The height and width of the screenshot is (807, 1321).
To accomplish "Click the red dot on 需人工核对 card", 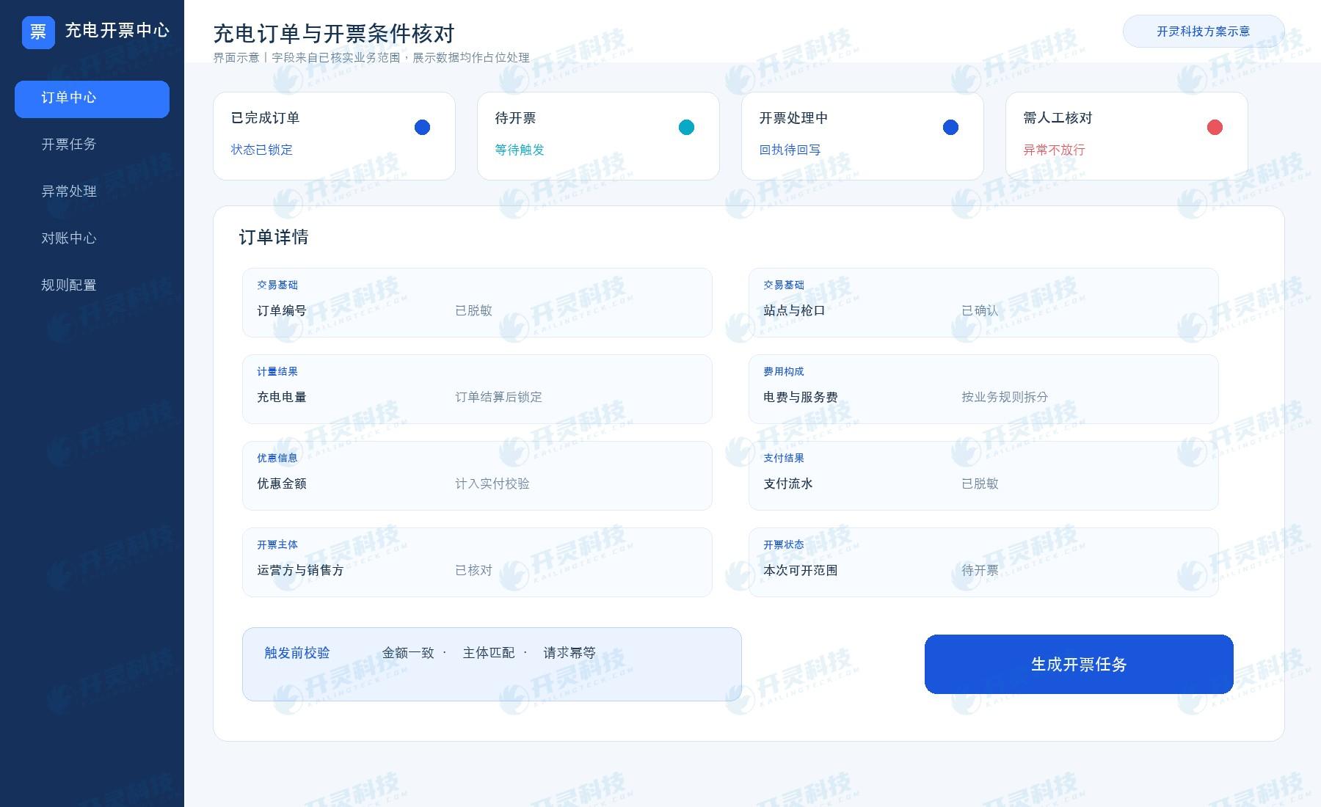I will 1215,128.
